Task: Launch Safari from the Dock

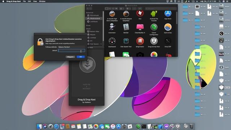Action: [56, 126]
